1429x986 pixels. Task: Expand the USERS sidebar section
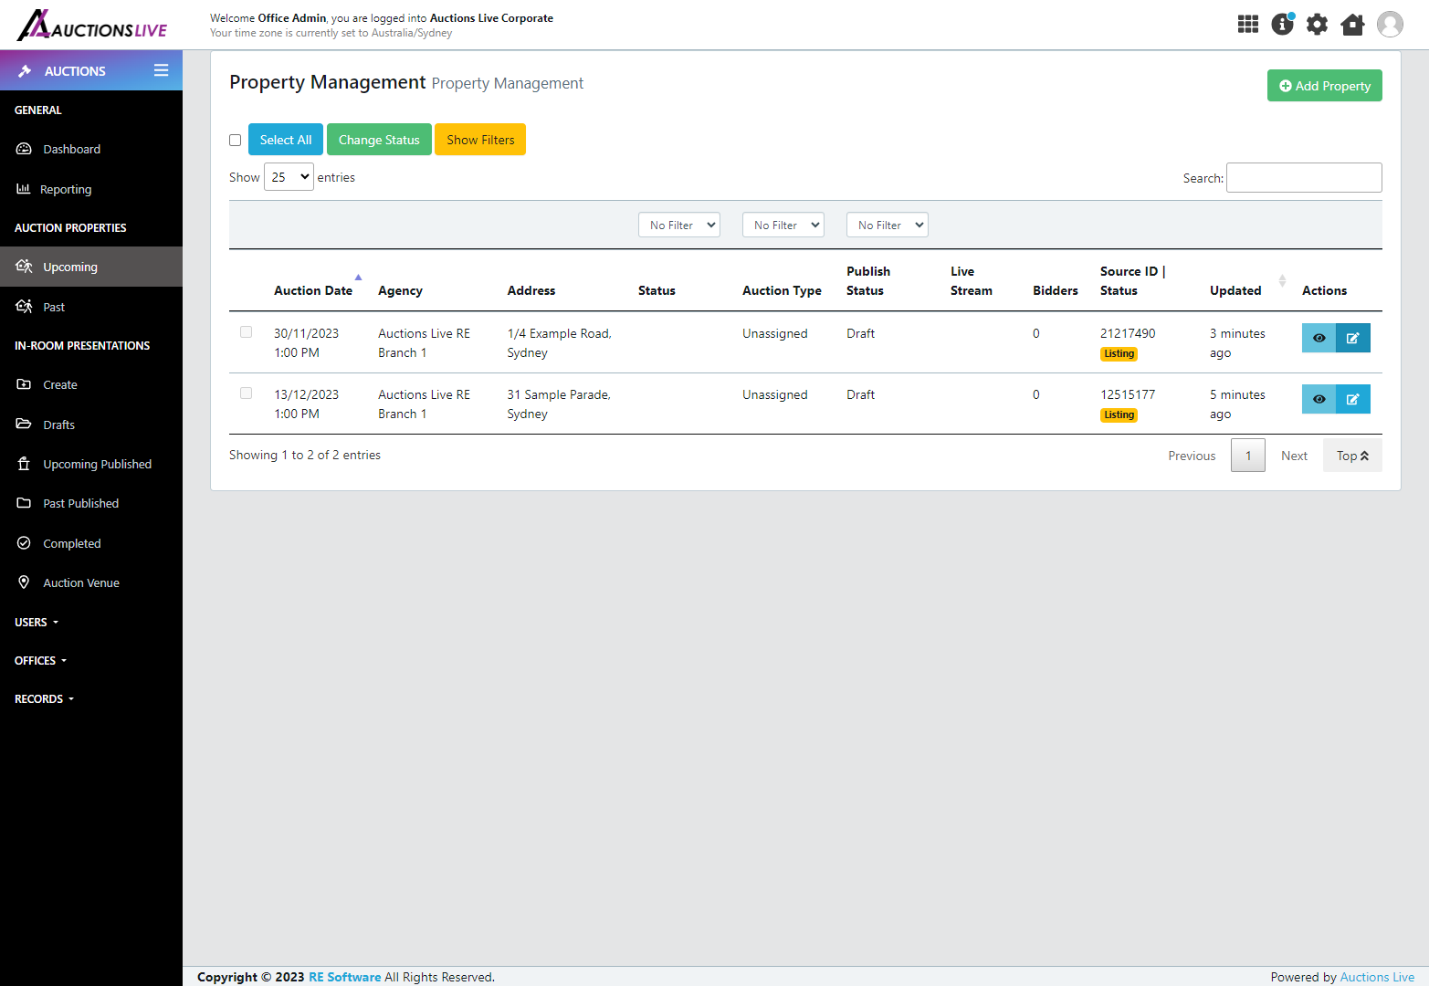pos(37,623)
